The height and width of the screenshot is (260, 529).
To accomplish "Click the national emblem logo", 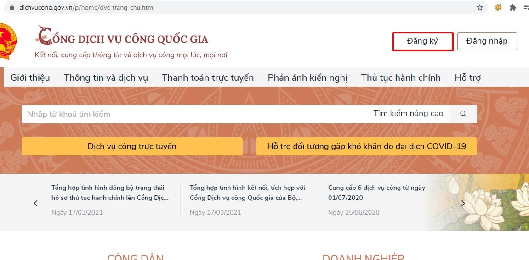I will (x=7, y=41).
